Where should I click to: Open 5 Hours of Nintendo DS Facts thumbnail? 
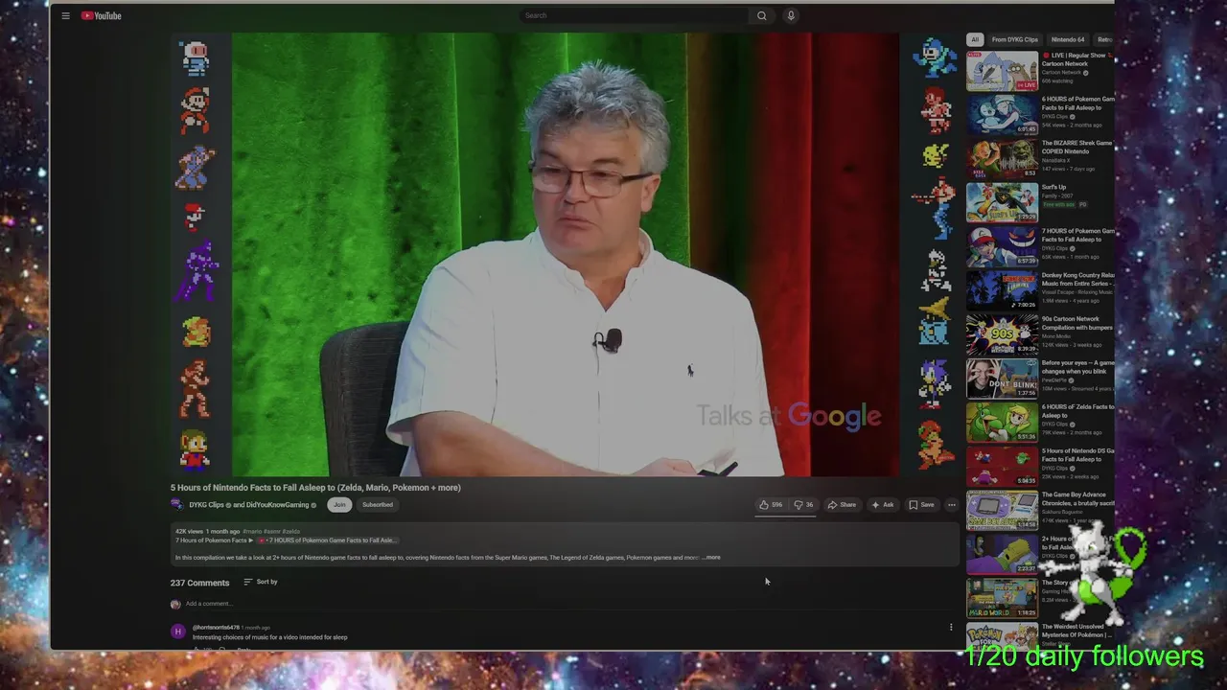1002,467
